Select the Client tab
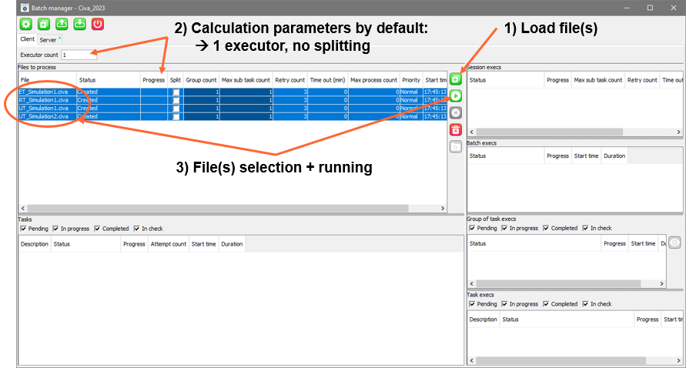 pyautogui.click(x=27, y=39)
